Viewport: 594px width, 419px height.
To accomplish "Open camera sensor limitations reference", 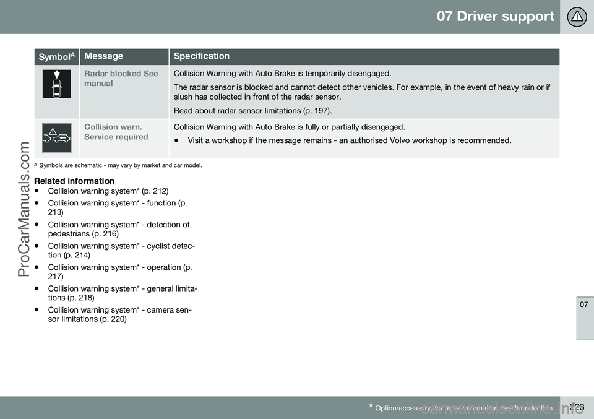I will [122, 314].
